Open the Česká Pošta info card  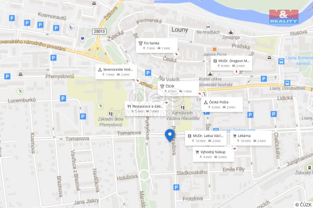tap(222, 105)
